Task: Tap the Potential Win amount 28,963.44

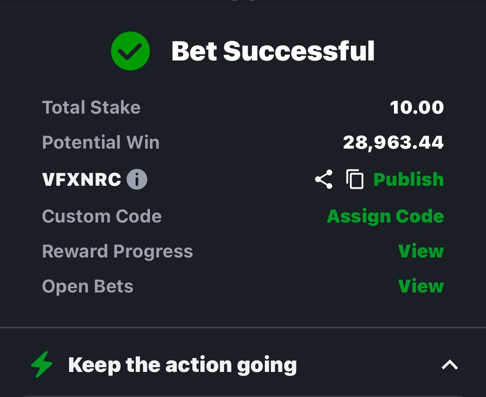Action: [393, 143]
